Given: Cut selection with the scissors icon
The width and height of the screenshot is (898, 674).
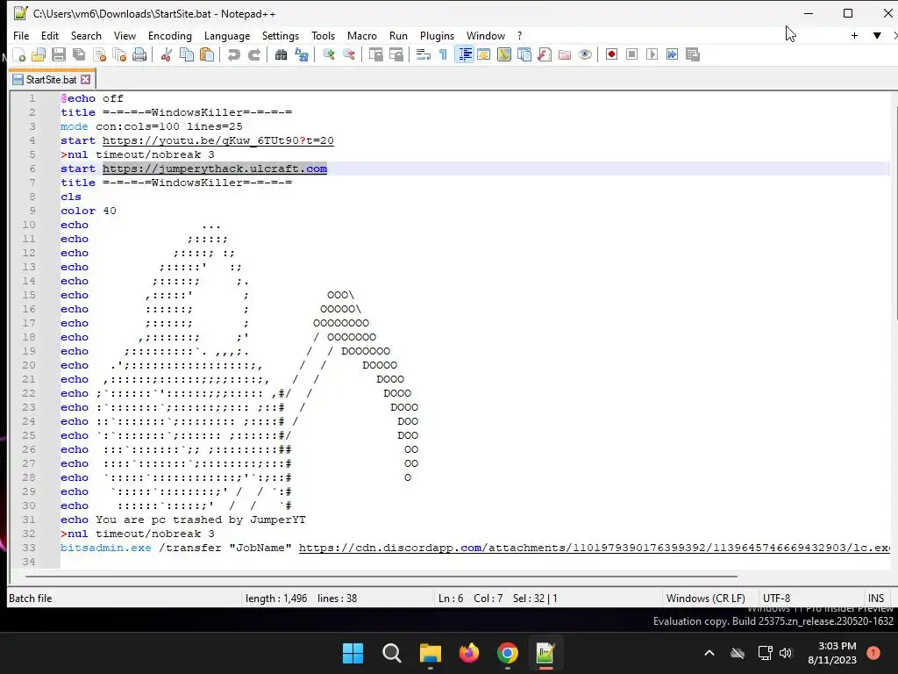Looking at the screenshot, I should click(167, 55).
